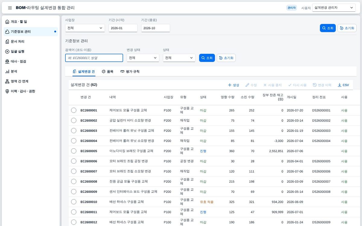Click 아노다이징 브래킷 구성품 교체 description
The height and width of the screenshot is (226, 362).
pos(131,151)
